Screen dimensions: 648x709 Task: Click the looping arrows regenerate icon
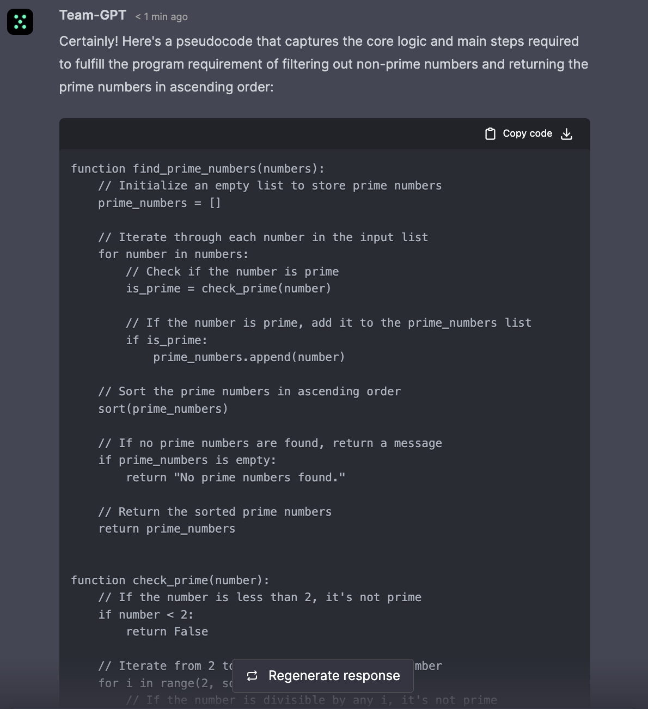[252, 676]
